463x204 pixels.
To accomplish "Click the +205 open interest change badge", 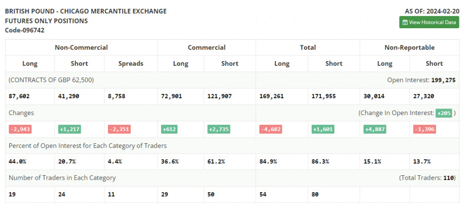I will pos(444,113).
